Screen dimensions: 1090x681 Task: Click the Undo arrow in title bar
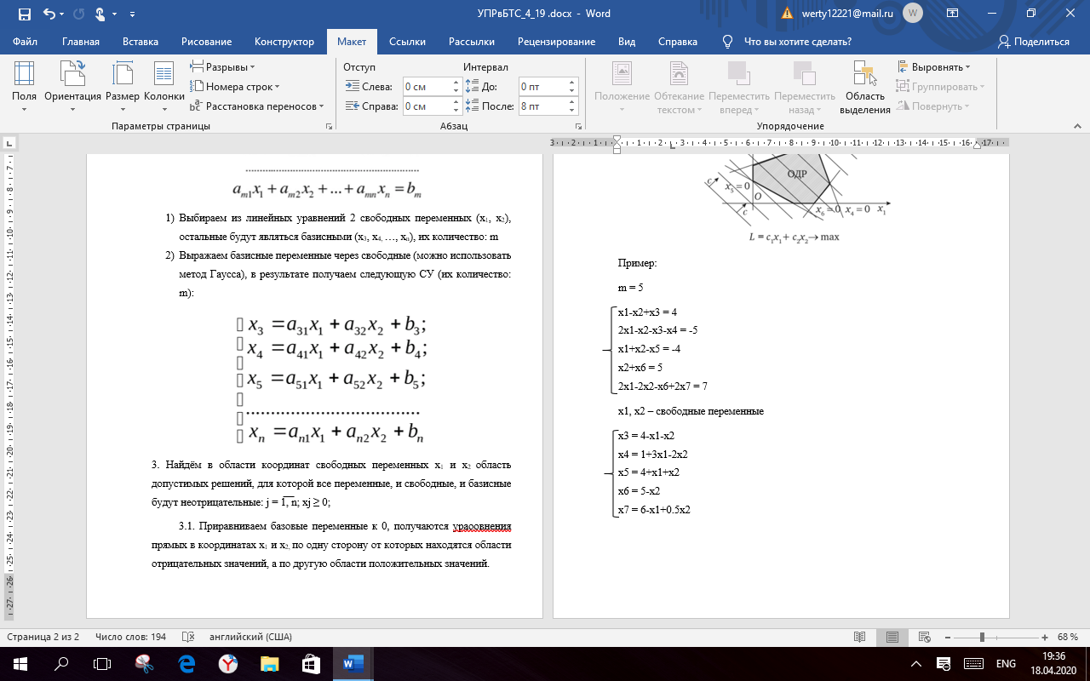point(49,14)
